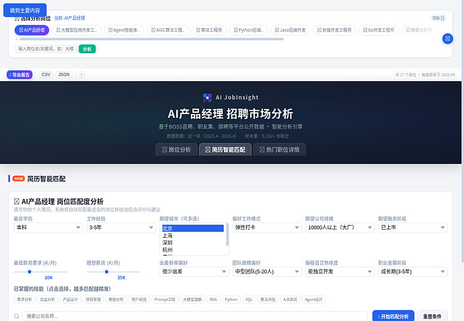464x321 pixels.
Task: Select the Java后端开发 job chip
Action: pos(291,30)
